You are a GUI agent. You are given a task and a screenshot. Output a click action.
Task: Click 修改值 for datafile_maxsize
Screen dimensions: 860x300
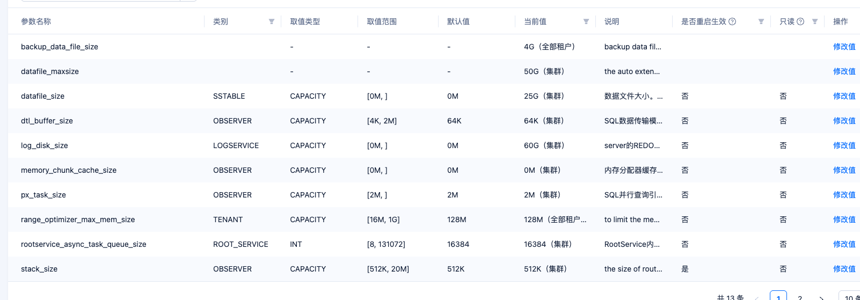click(844, 71)
